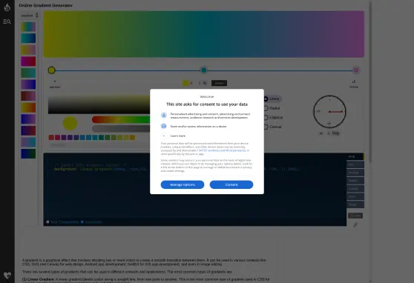Click the heart icon at sidebar bottom

pyautogui.click(x=7, y=276)
